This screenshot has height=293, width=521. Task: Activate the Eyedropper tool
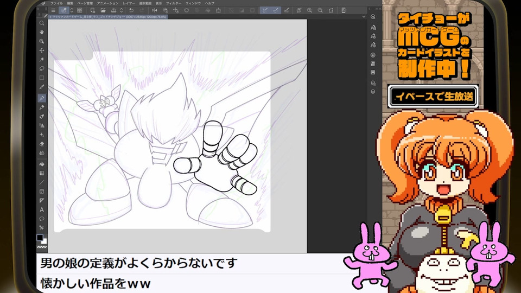(x=42, y=87)
